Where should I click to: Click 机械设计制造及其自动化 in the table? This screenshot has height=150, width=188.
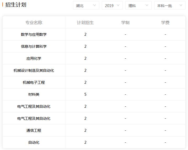[34, 70]
